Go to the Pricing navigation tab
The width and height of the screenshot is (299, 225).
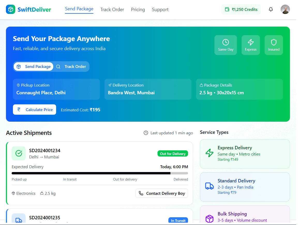pos(138,10)
